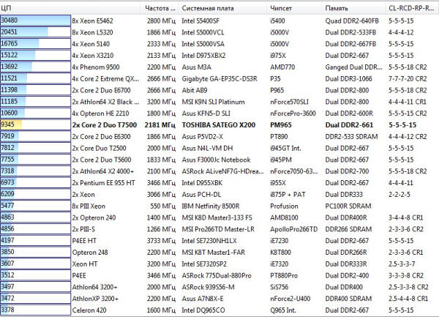The height and width of the screenshot is (317, 439).
Task: Click memory DDR400 SDRAM cell
Action: 348,299
